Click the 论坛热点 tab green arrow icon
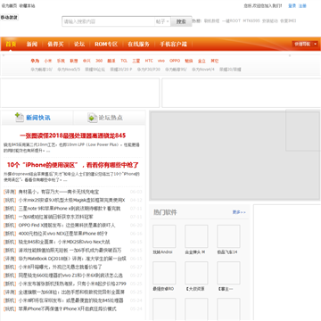This screenshot has height=321, width=321. click(93, 118)
